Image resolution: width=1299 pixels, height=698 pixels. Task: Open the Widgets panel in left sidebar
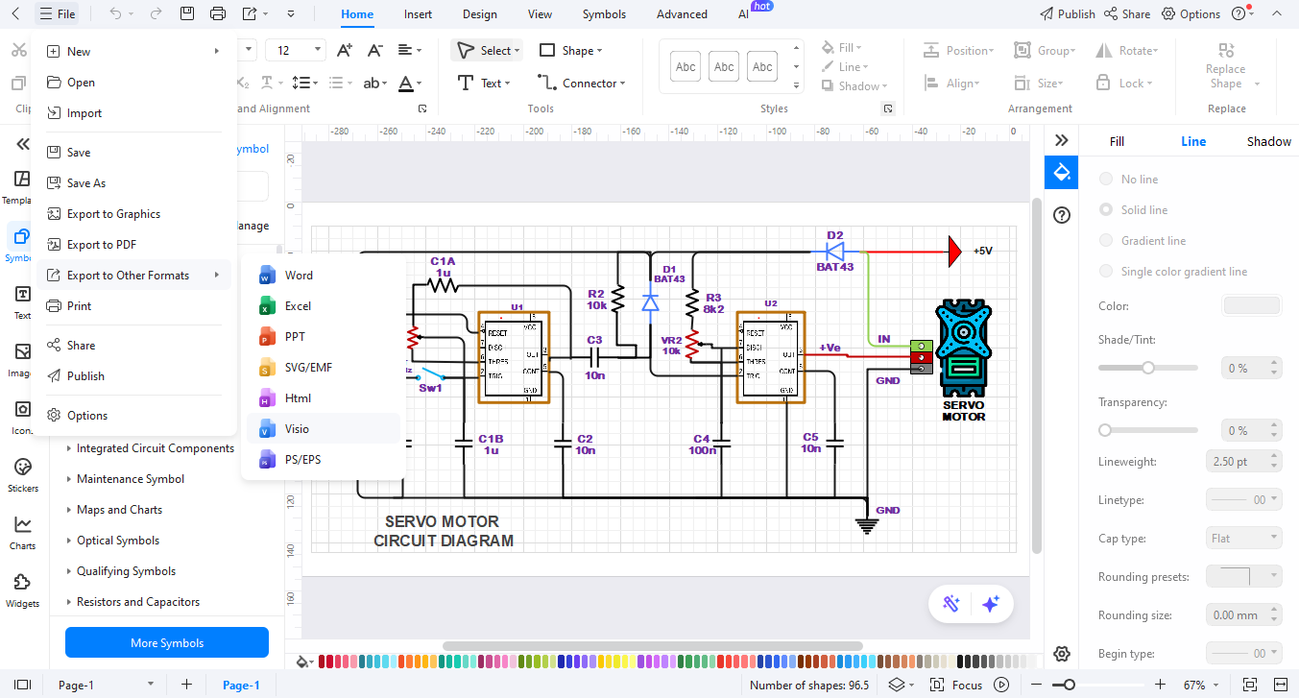pos(22,590)
